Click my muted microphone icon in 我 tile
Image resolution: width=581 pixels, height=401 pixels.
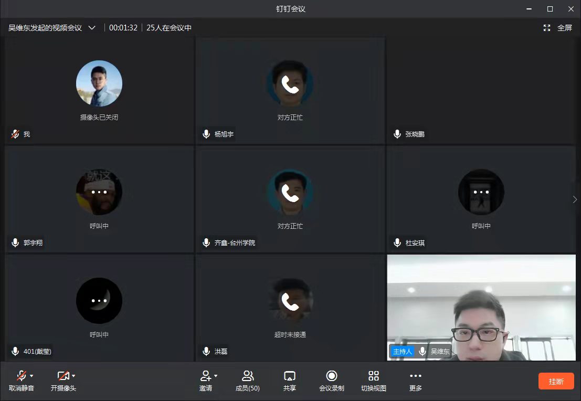[x=15, y=134]
